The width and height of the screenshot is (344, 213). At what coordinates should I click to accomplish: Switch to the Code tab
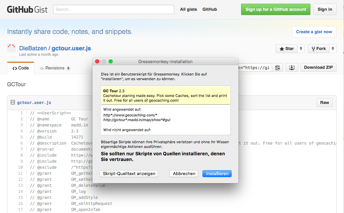tap(21, 68)
